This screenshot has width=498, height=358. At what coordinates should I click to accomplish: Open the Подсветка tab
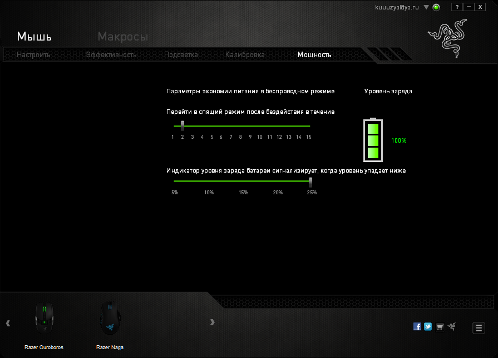181,55
